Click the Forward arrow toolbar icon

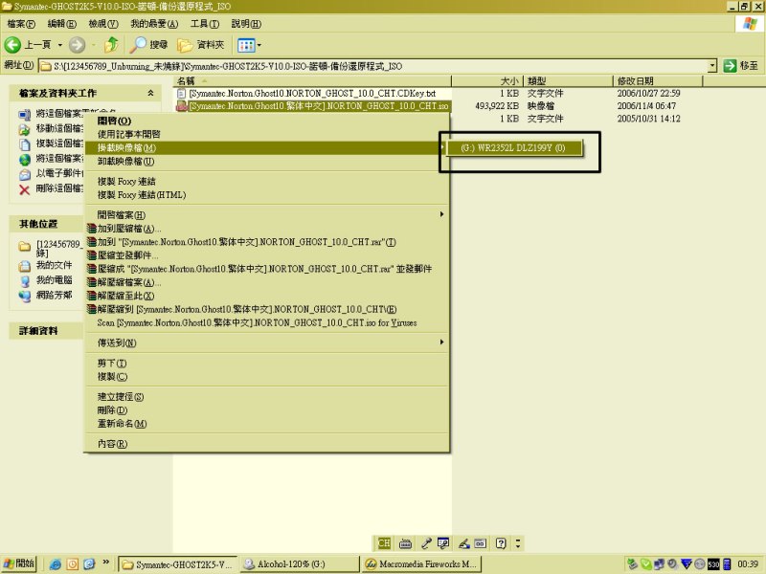tap(77, 45)
